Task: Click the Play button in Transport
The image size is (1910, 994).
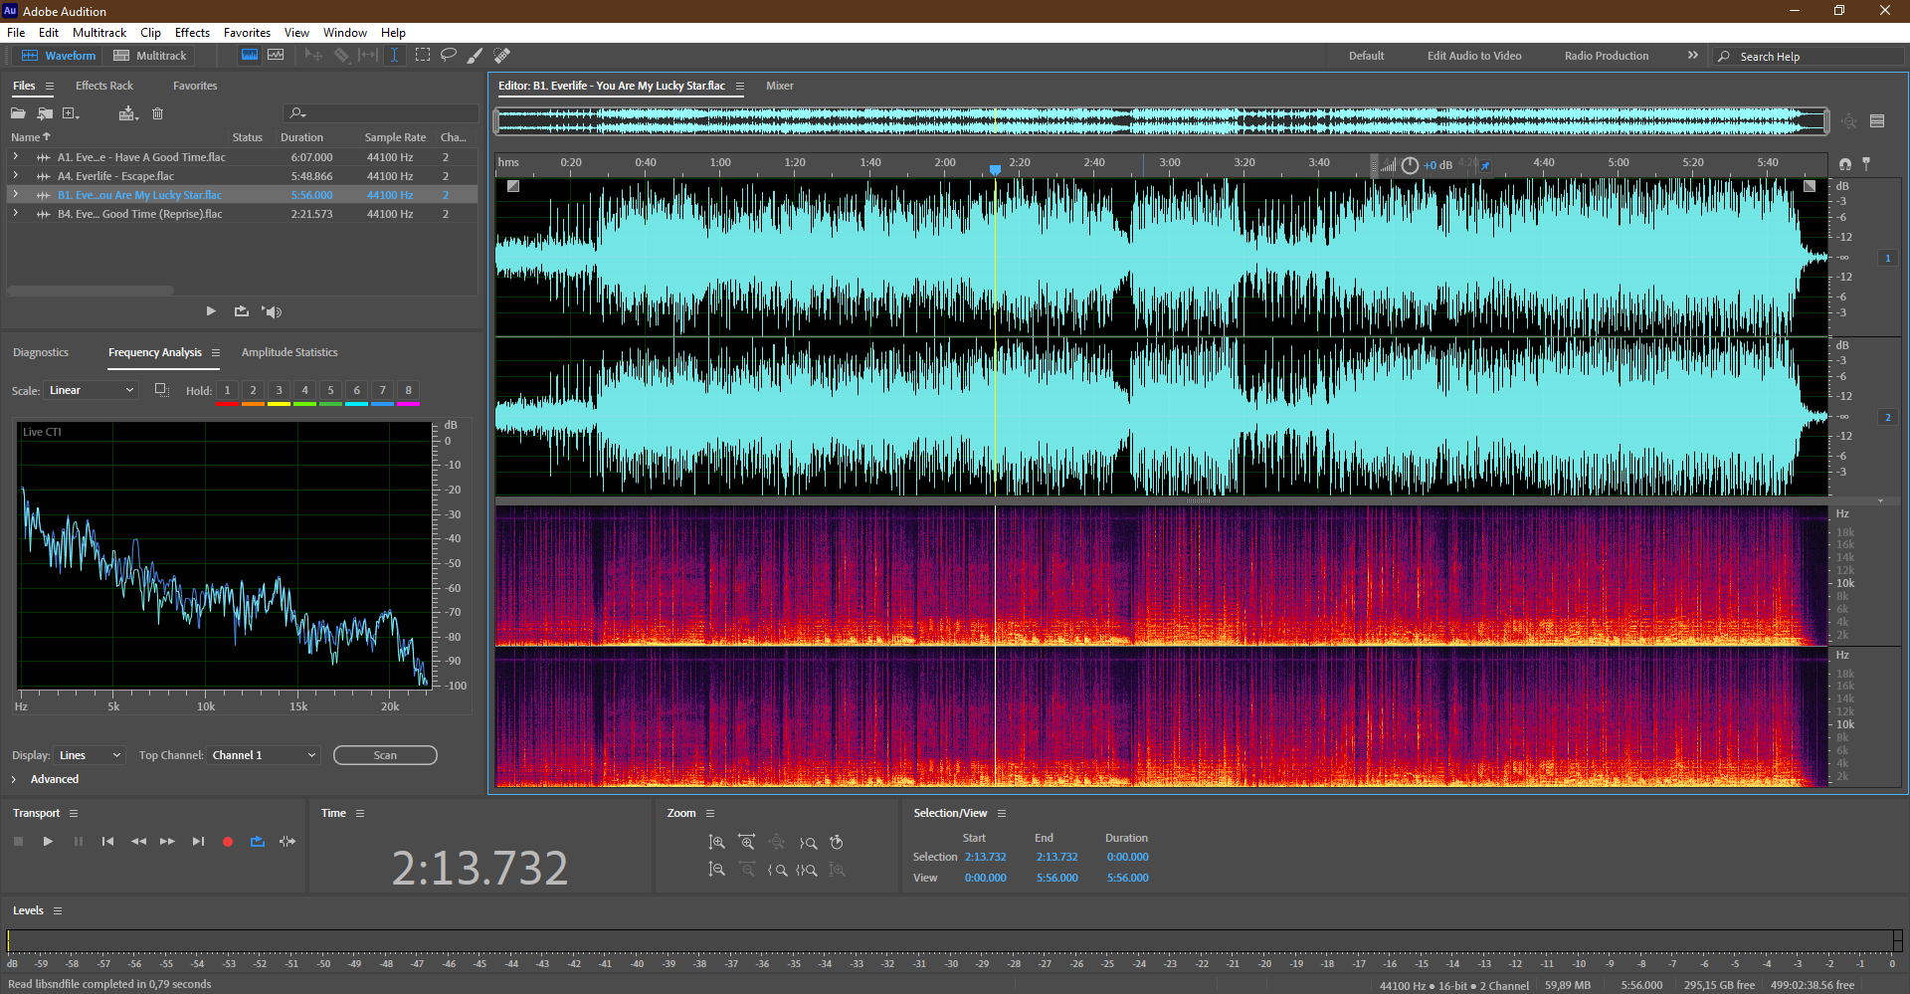Action: [x=48, y=842]
